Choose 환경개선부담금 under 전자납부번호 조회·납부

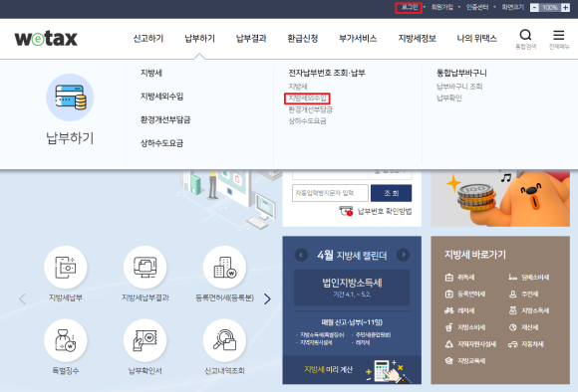click(310, 109)
